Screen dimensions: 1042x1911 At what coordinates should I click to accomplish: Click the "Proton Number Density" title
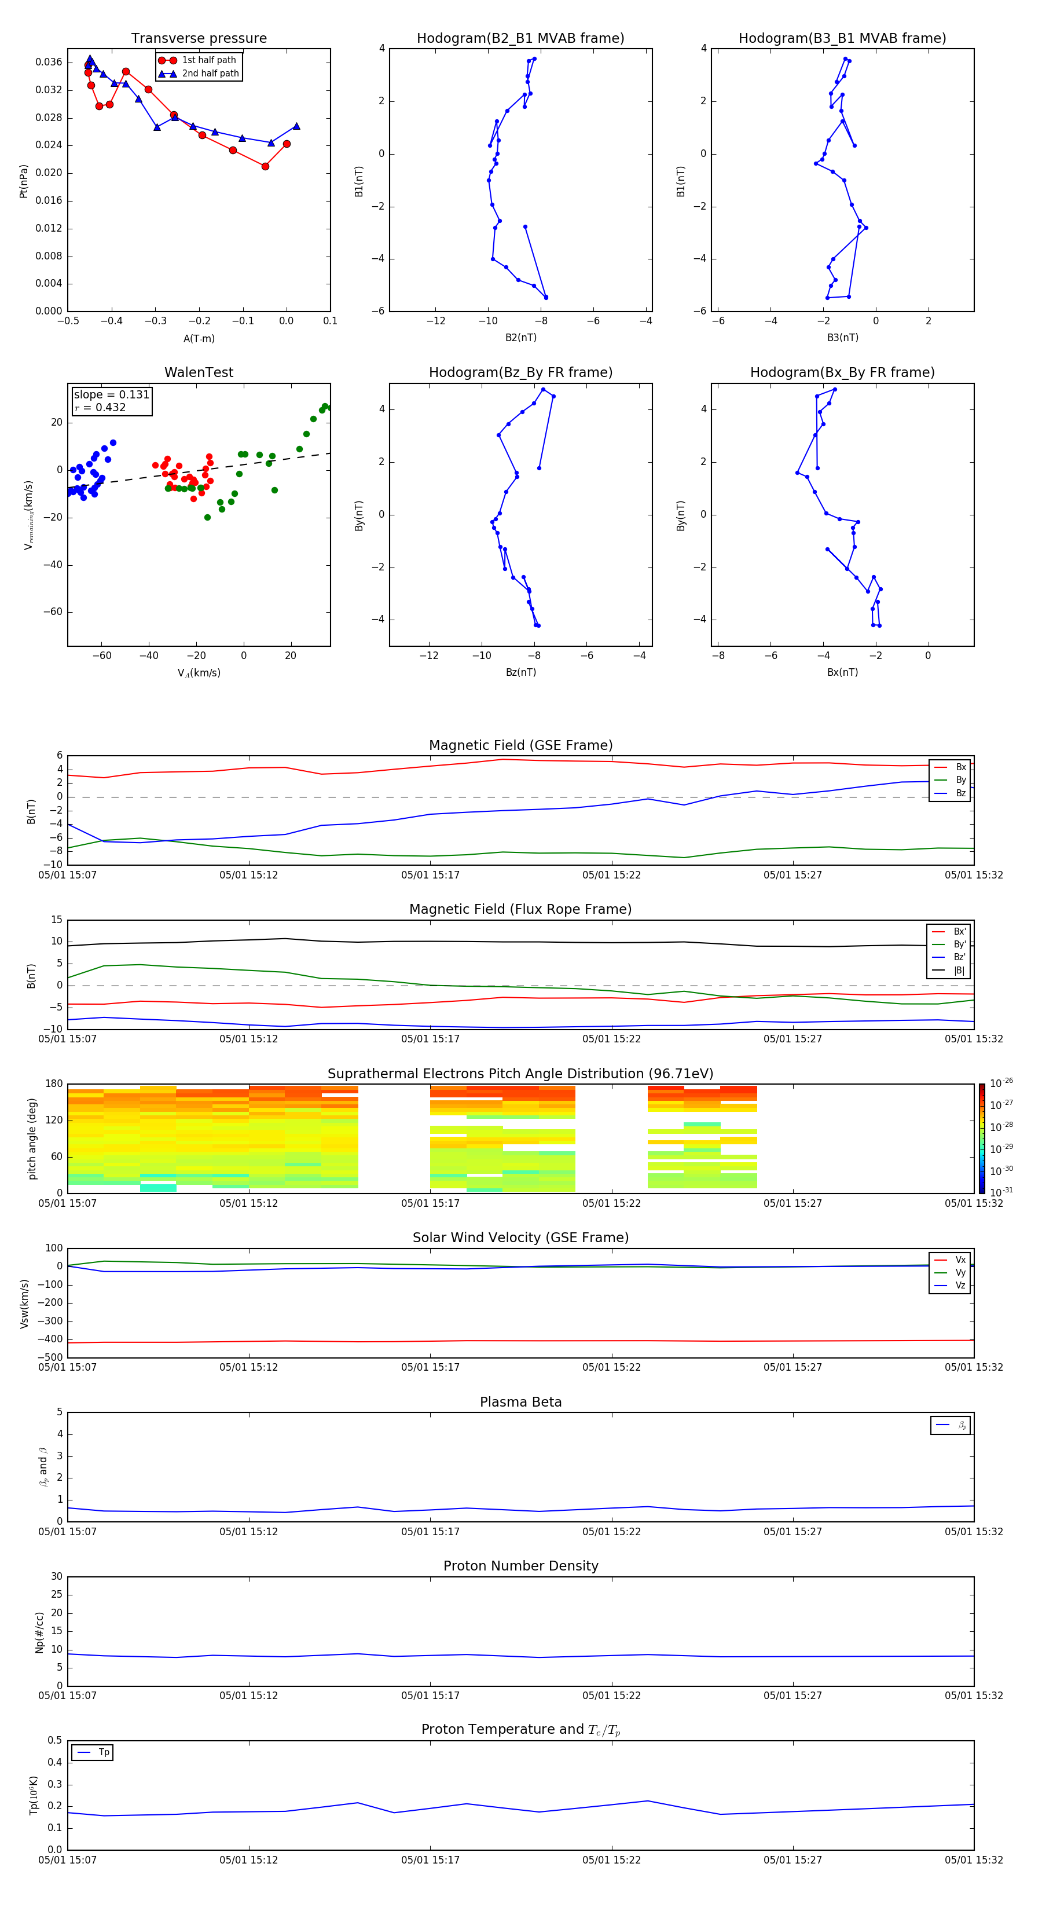(x=520, y=1566)
